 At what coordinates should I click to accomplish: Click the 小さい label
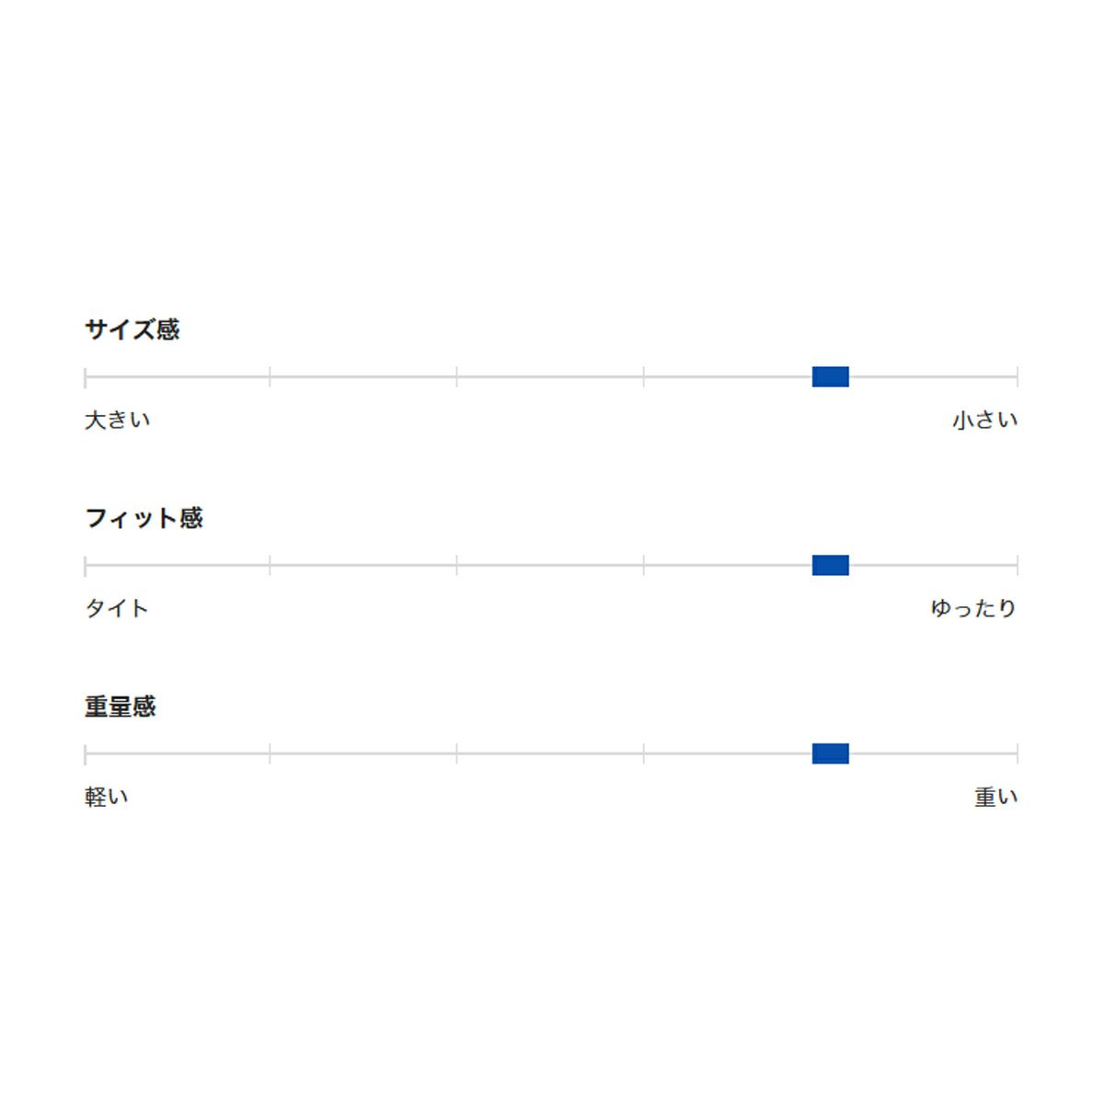click(984, 420)
